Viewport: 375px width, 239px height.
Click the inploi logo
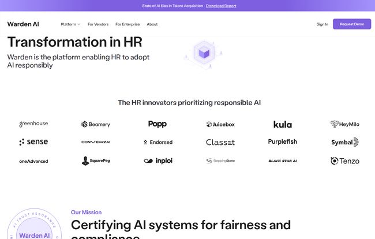tap(157, 160)
